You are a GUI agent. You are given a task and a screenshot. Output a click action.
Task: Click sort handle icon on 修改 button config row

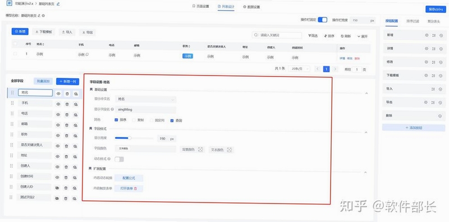(x=433, y=62)
